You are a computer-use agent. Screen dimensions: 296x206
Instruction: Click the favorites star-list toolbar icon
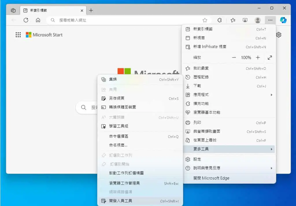pyautogui.click(x=233, y=20)
